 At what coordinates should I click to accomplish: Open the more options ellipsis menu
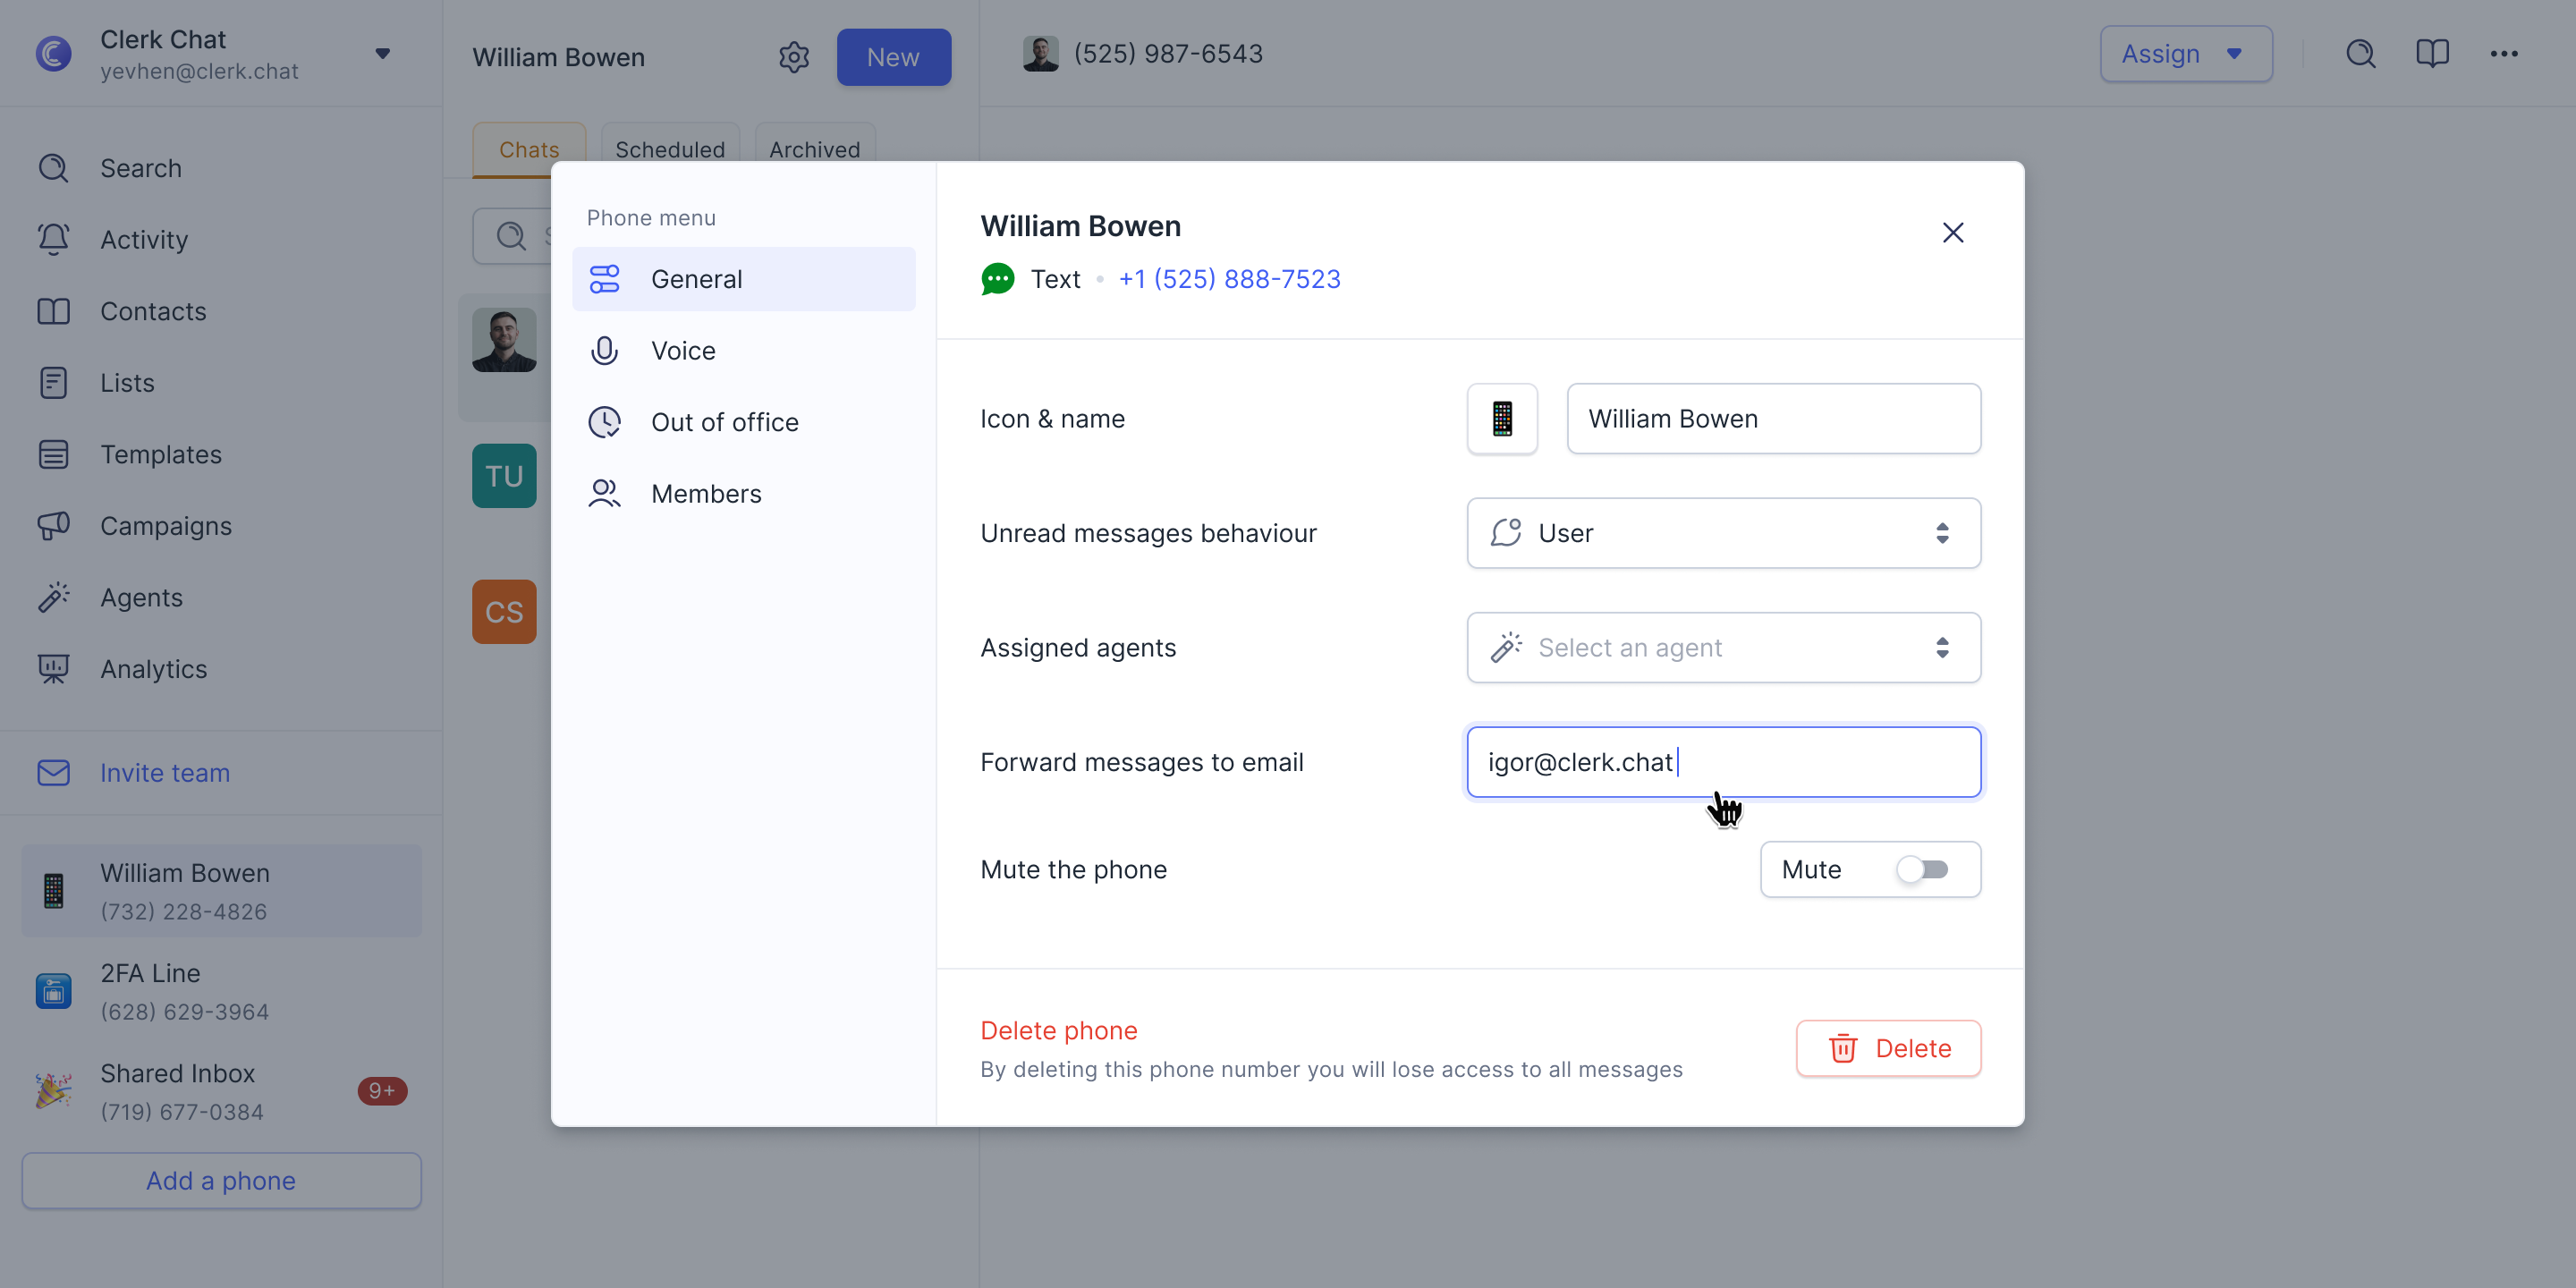(x=2504, y=54)
